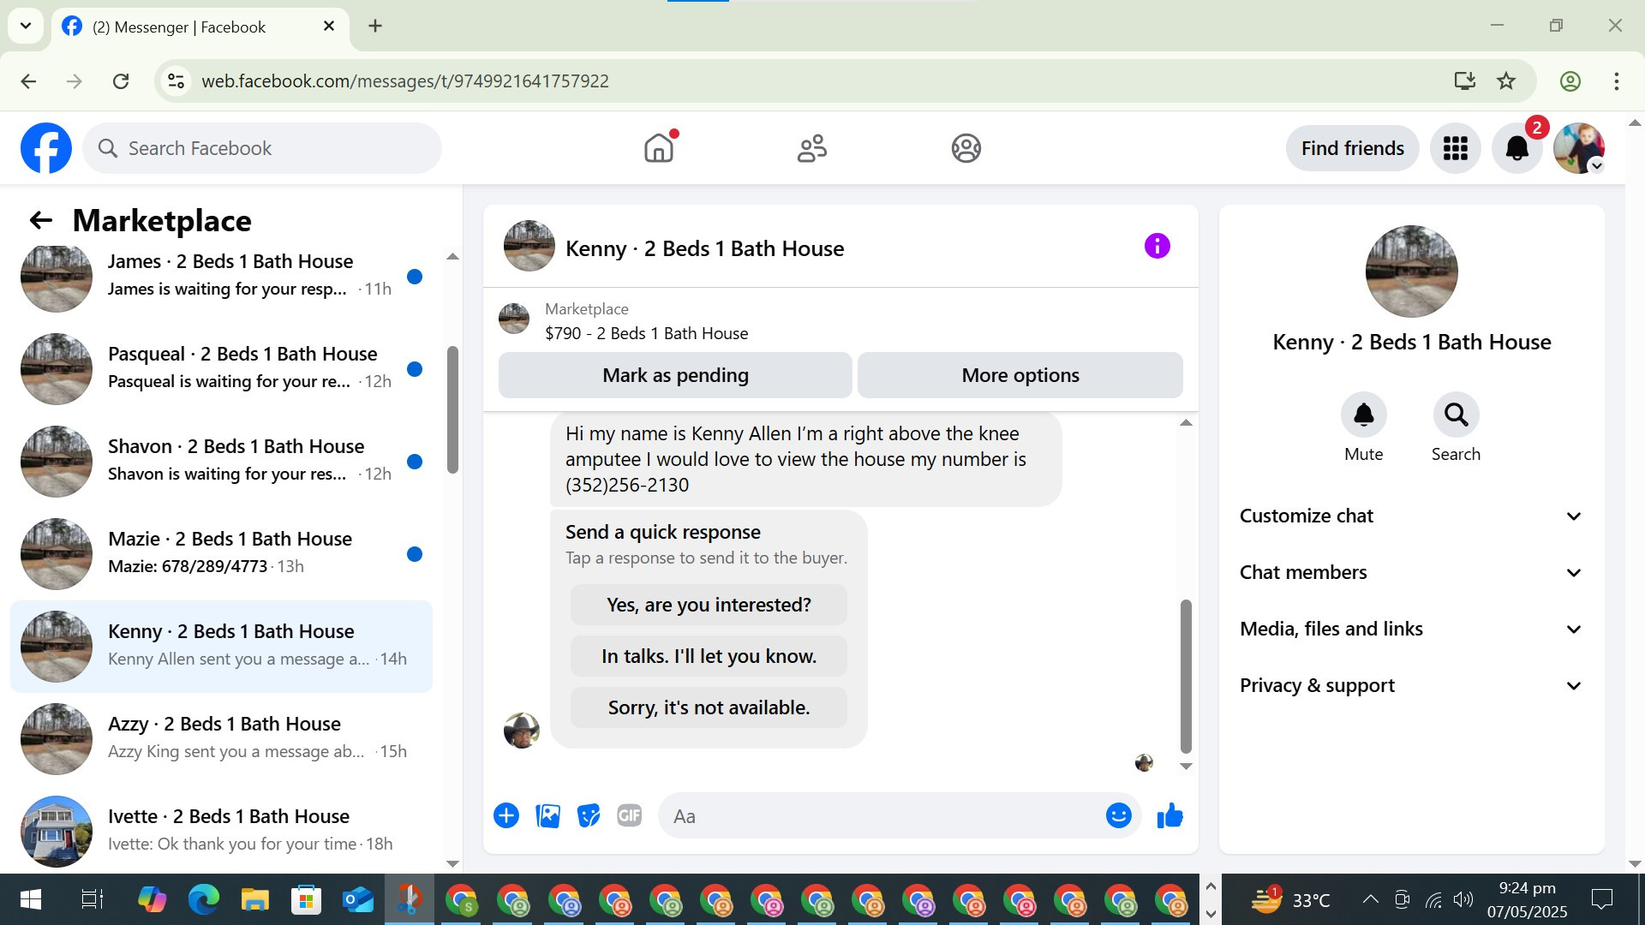This screenshot has height=925, width=1645.
Task: Go to Facebook Home tab
Action: point(659,148)
